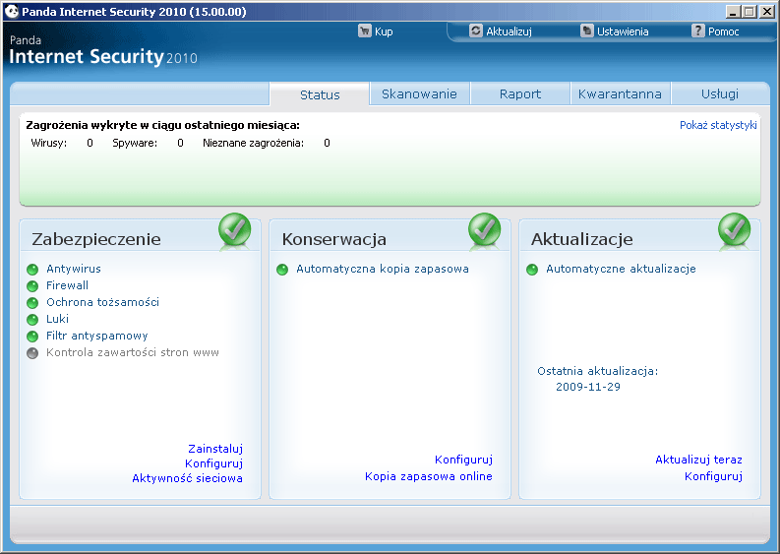Click green checkmark on Zabezpieczenie panel
780x554 pixels.
(235, 230)
